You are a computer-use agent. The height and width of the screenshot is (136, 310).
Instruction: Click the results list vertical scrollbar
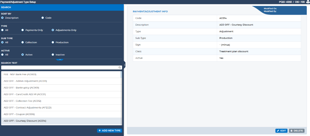coord(121,98)
